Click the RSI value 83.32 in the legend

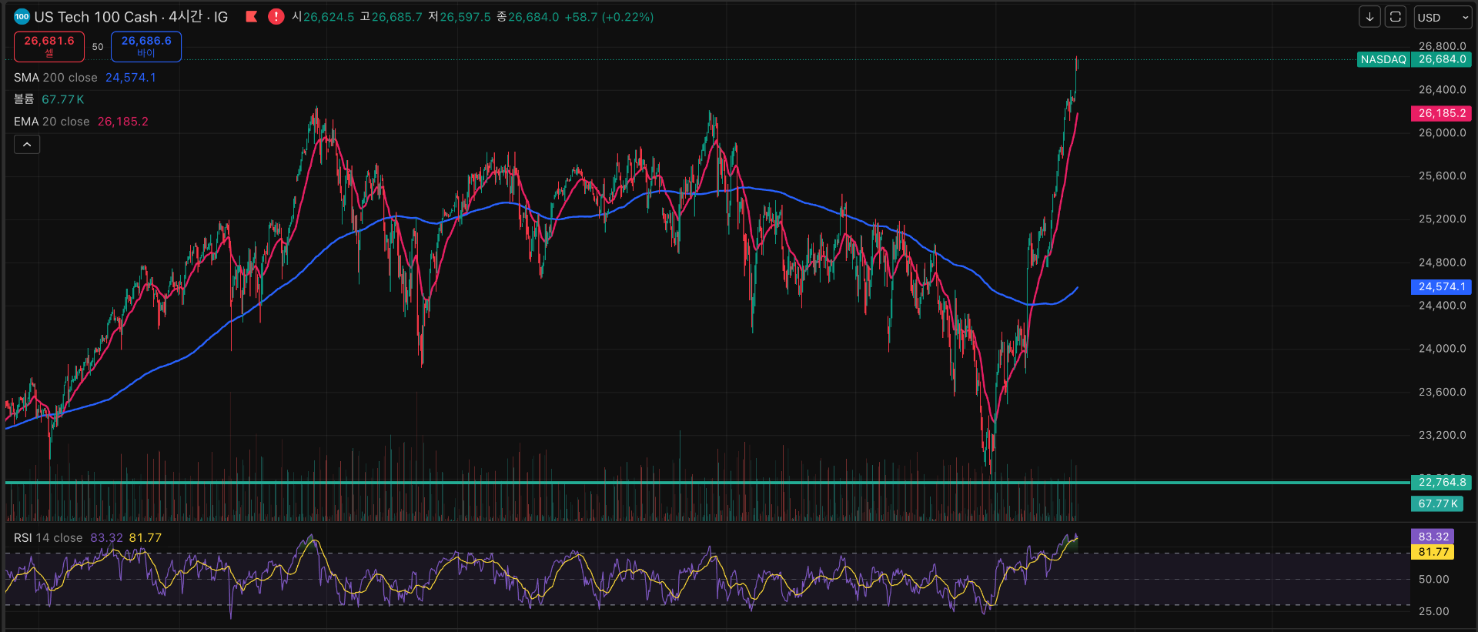pyautogui.click(x=106, y=538)
